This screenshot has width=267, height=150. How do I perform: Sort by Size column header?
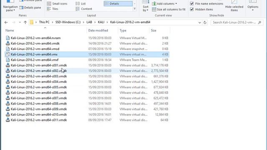click(154, 30)
